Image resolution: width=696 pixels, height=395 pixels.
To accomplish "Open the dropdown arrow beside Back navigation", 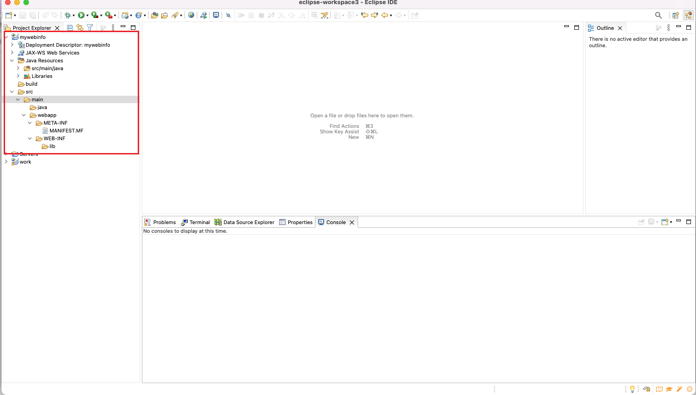I will (391, 16).
